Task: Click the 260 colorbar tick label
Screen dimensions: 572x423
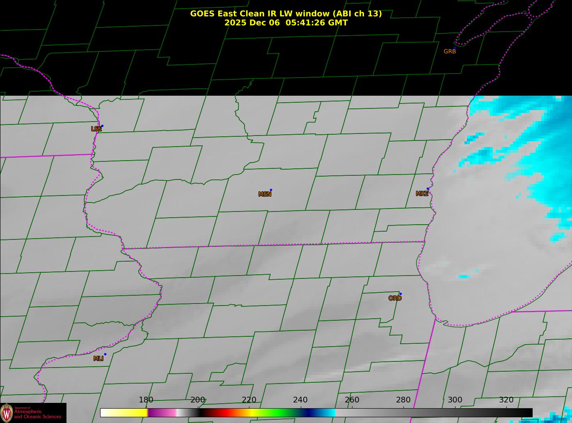Action: coord(352,400)
